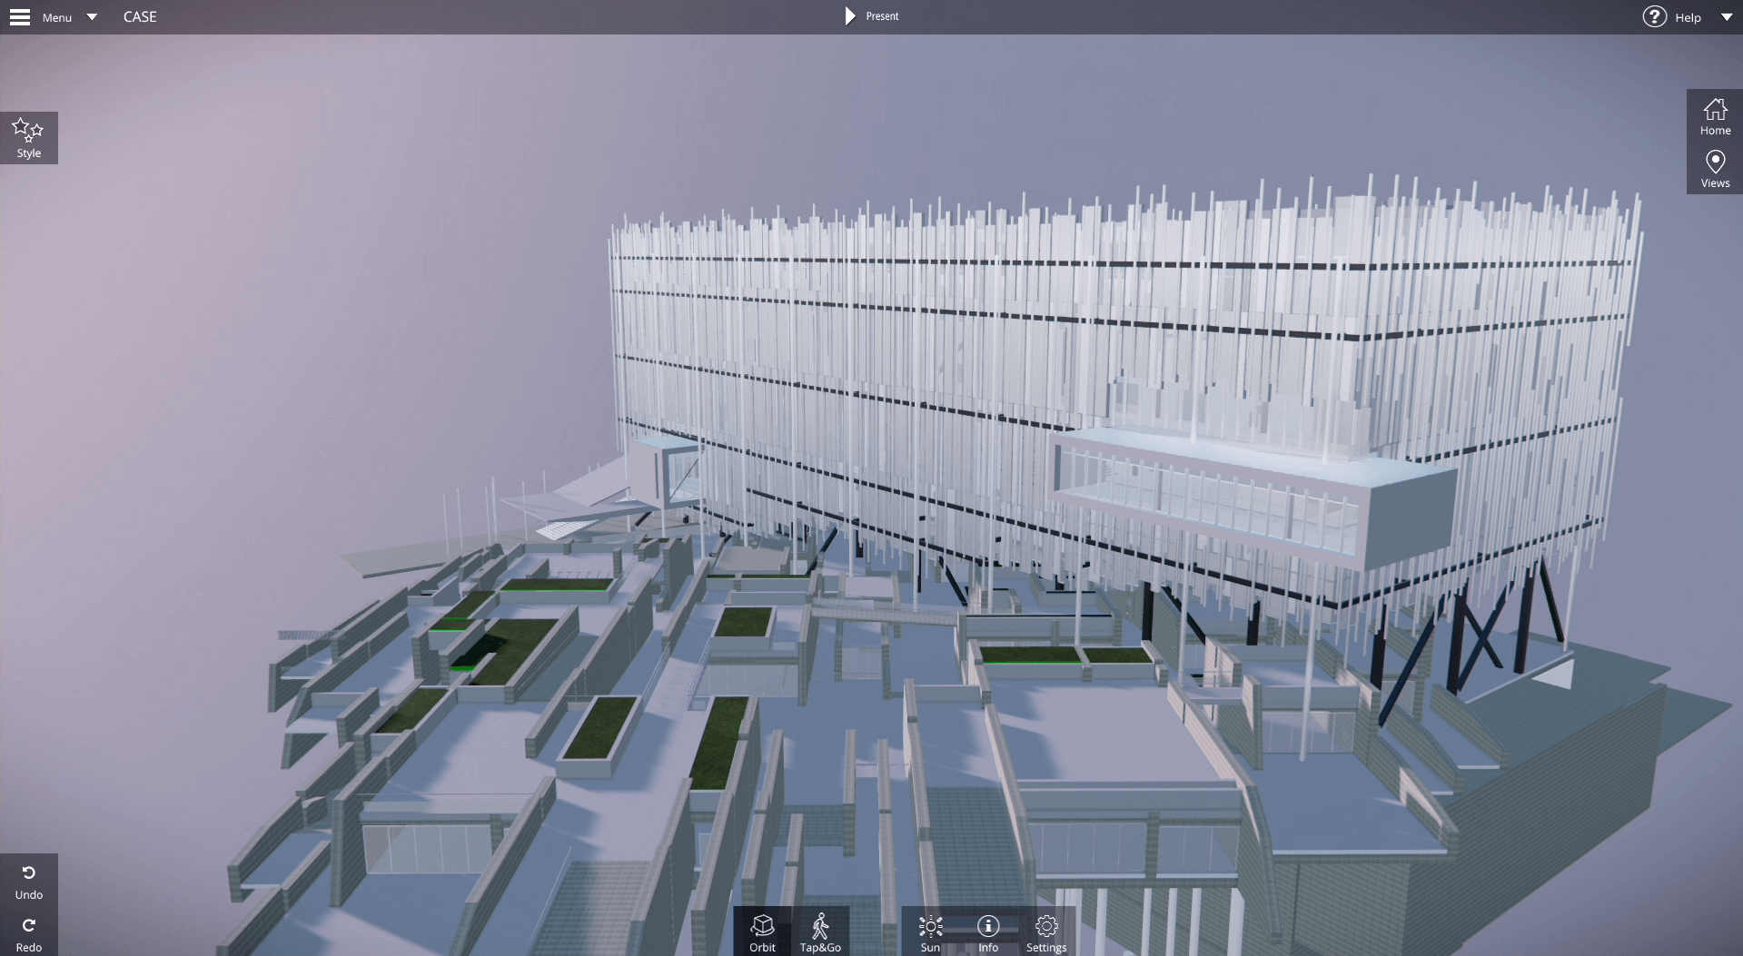This screenshot has height=956, width=1743.
Task: Click the CASE project title
Action: coord(139,16)
